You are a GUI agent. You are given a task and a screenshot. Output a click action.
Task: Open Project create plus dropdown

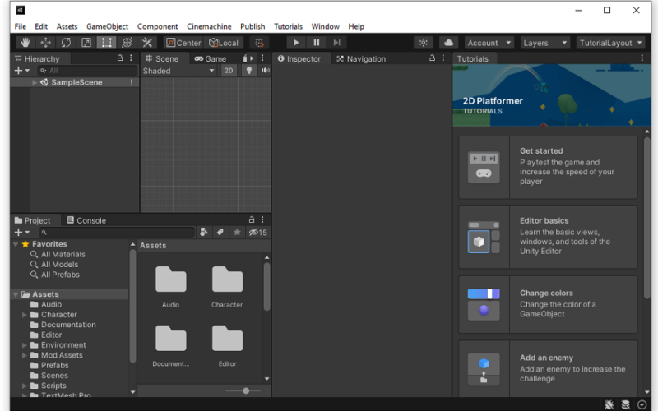click(x=22, y=232)
